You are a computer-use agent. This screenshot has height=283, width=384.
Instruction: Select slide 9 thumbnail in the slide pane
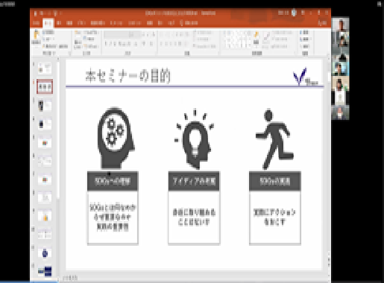(45, 215)
